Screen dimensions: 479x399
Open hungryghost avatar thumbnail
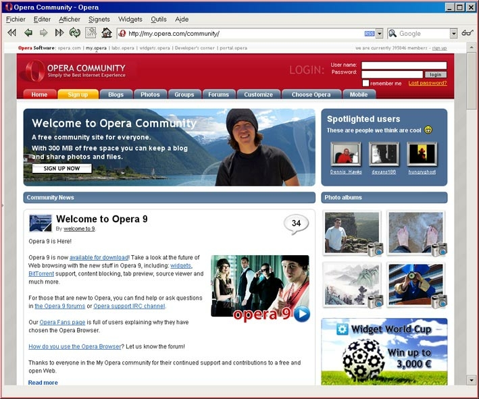pos(422,154)
